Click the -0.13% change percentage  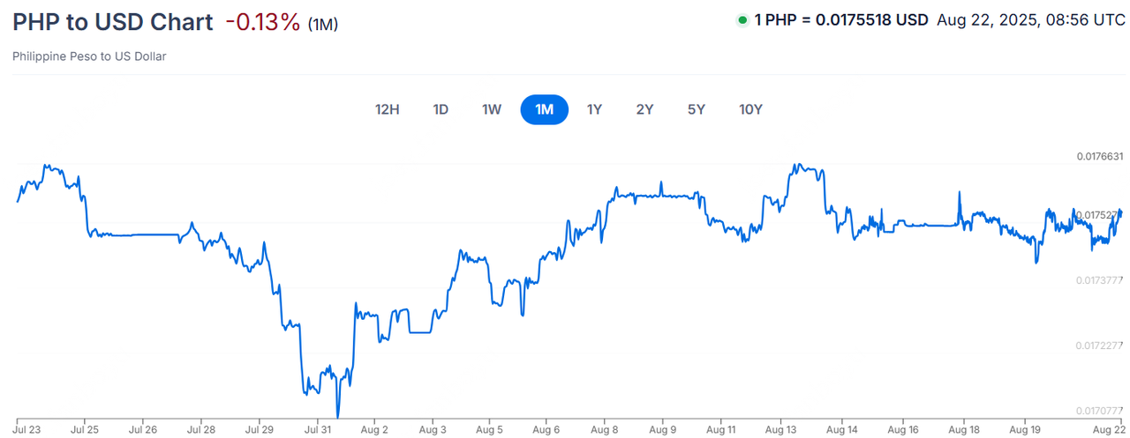click(262, 23)
